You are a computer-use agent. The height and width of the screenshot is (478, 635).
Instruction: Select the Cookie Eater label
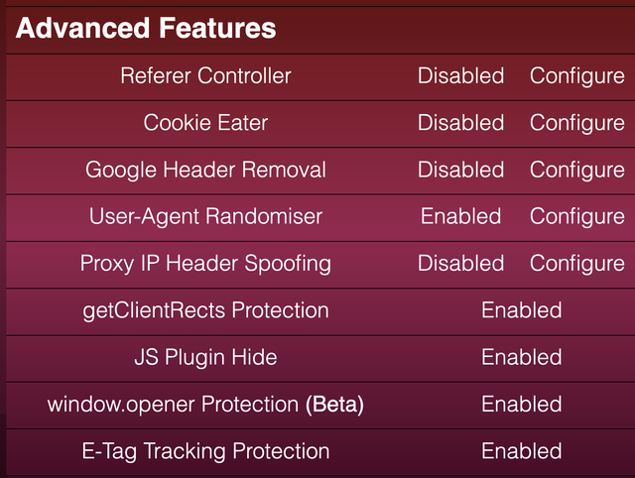[205, 123]
